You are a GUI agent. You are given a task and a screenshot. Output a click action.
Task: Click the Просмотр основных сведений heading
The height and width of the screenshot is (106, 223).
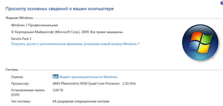(60, 9)
